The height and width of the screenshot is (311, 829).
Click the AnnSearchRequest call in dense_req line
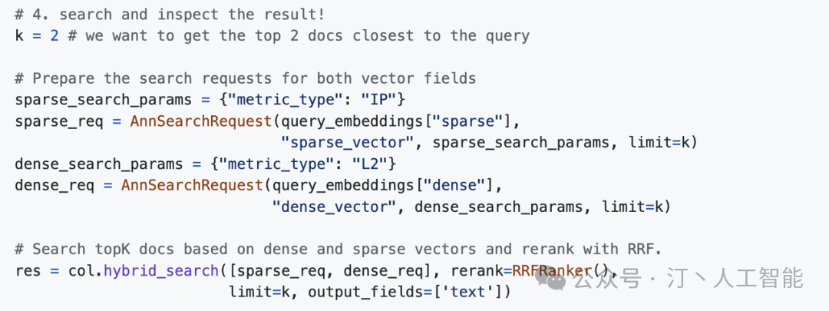coord(192,186)
